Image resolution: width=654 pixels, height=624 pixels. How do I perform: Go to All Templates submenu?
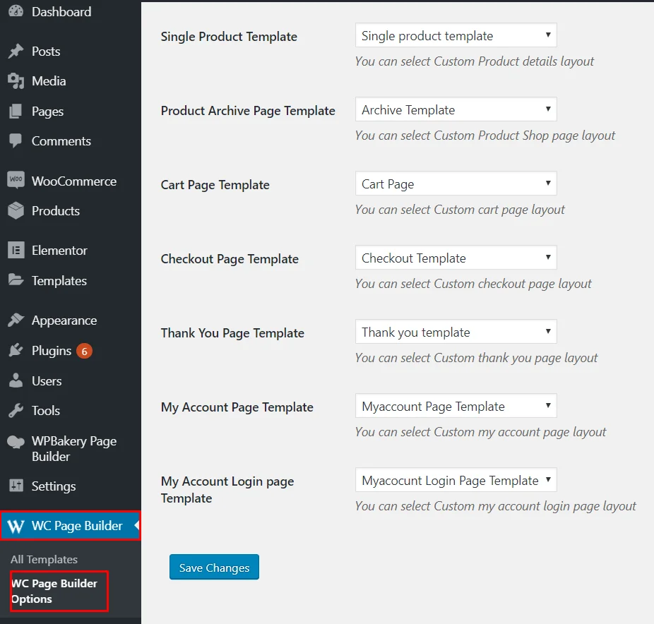point(43,559)
